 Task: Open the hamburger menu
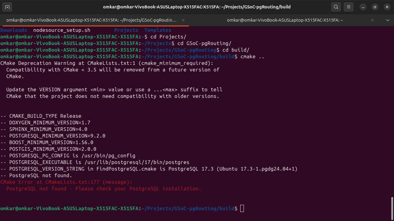(348, 7)
